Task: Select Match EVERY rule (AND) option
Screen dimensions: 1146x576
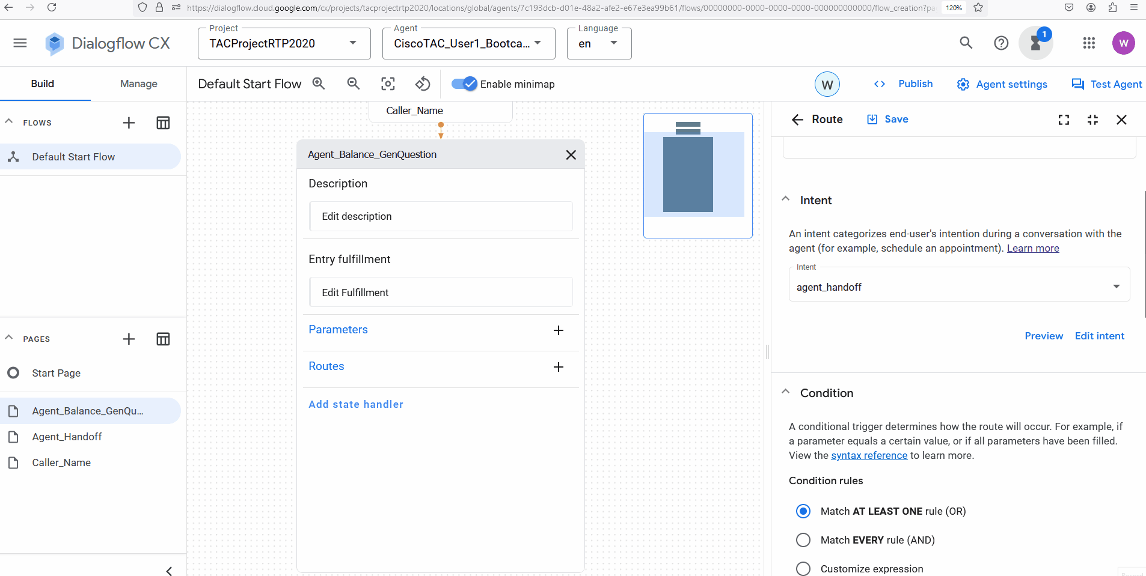Action: coord(803,540)
